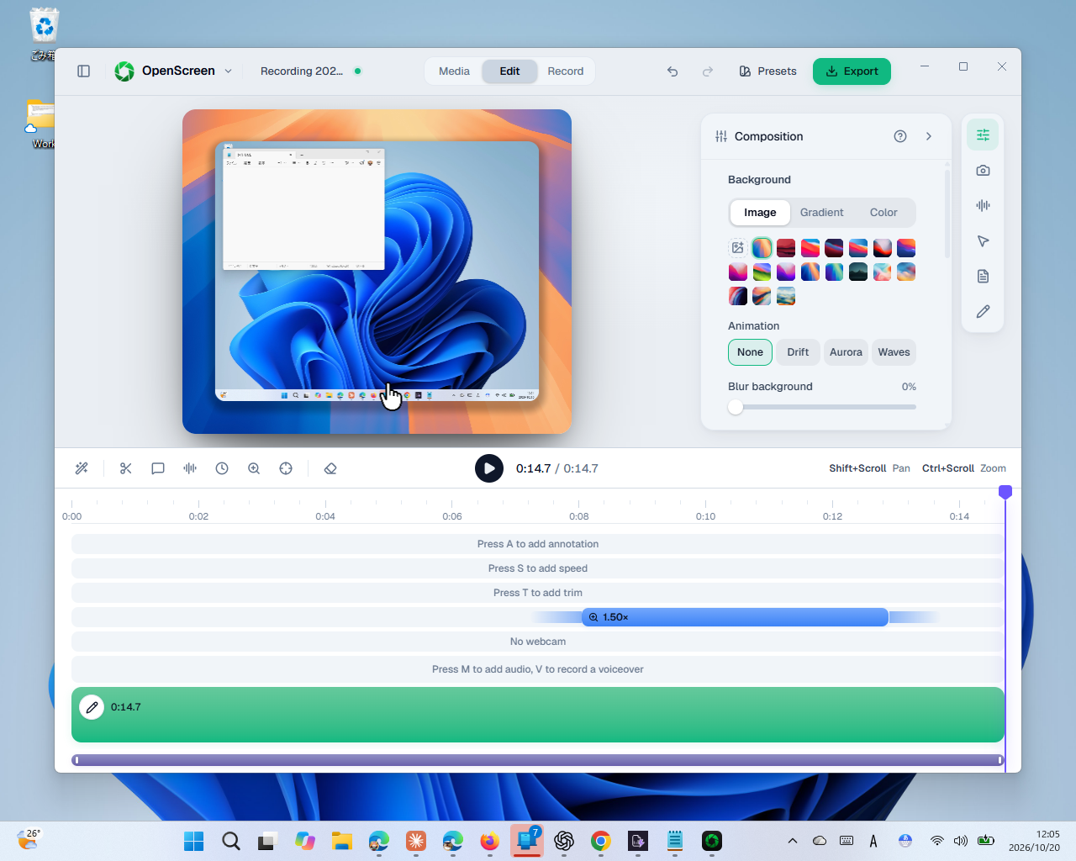Add annotation with speech bubble icon
Image resolution: width=1076 pixels, height=861 pixels.
158,468
